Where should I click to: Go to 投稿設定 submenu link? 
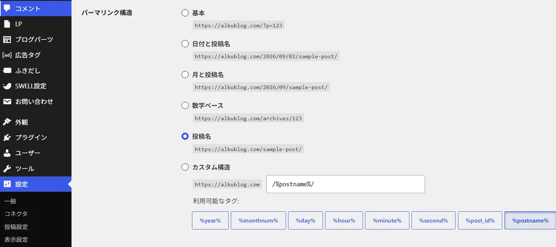tap(16, 227)
